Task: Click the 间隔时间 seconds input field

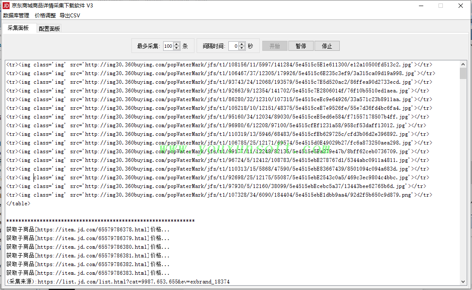Action: (x=234, y=46)
